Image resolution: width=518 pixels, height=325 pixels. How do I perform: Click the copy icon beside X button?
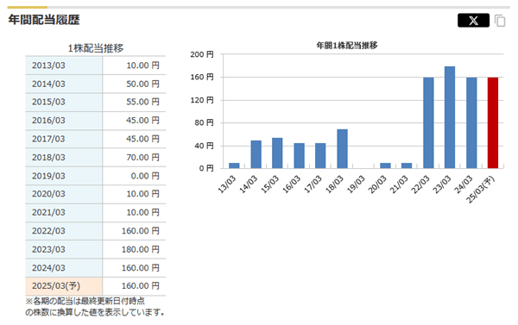tap(500, 21)
